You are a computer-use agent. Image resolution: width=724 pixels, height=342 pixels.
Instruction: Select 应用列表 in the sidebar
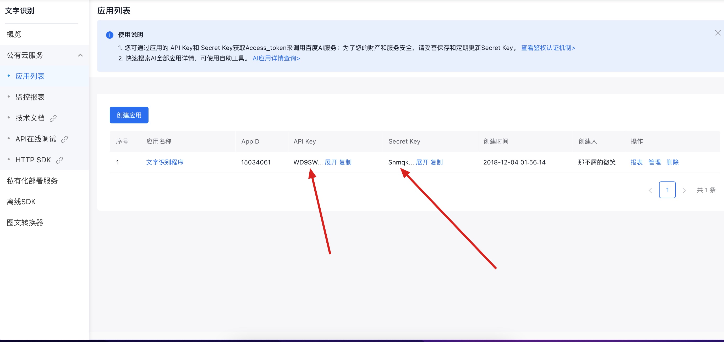[30, 76]
